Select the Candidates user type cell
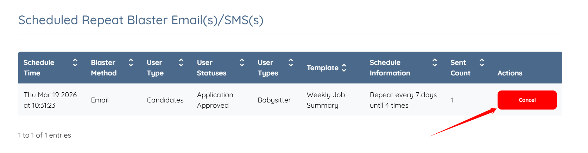This screenshot has height=153, width=588. pos(165,100)
